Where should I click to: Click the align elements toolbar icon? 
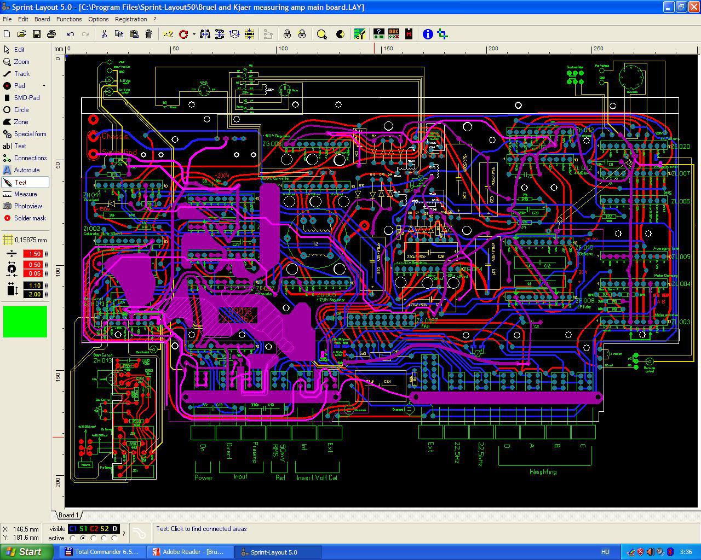pos(249,34)
